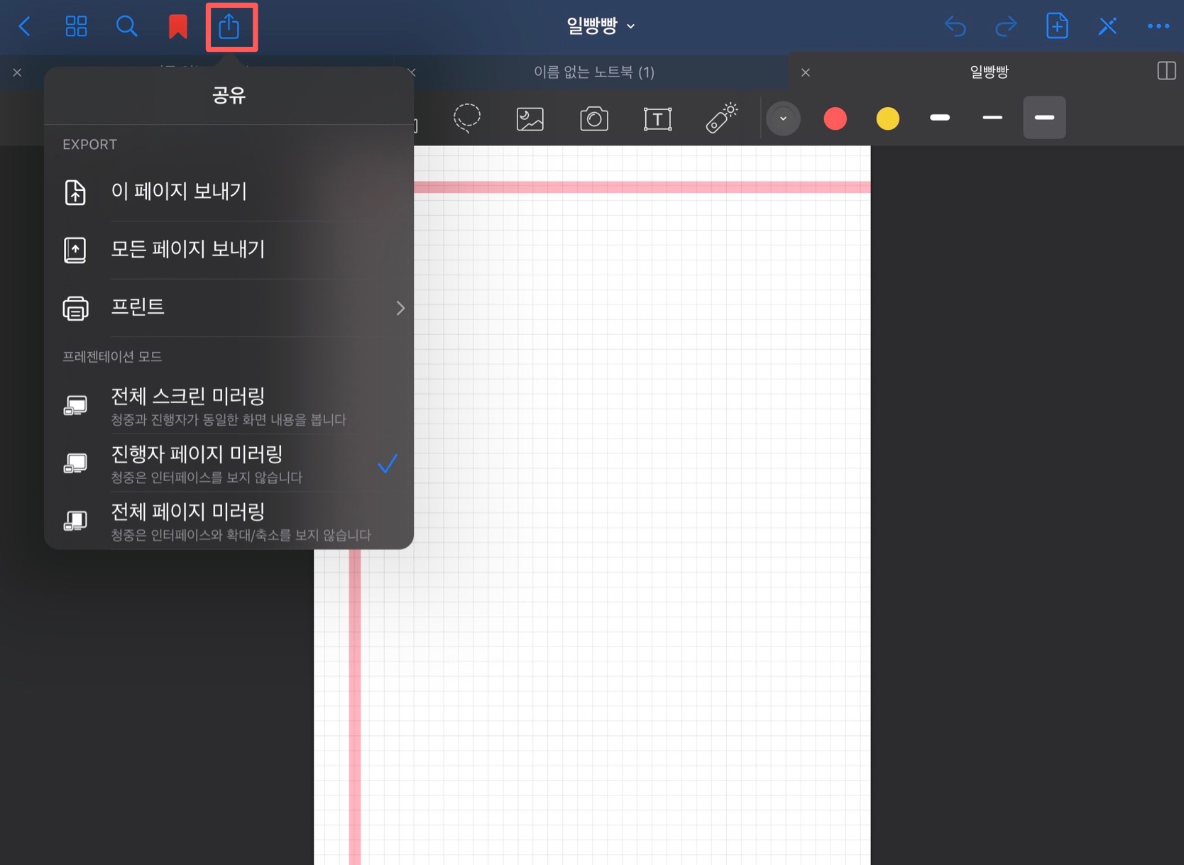Select 전체 페이지 미러링 mode
Image resolution: width=1184 pixels, height=865 pixels.
click(x=229, y=521)
